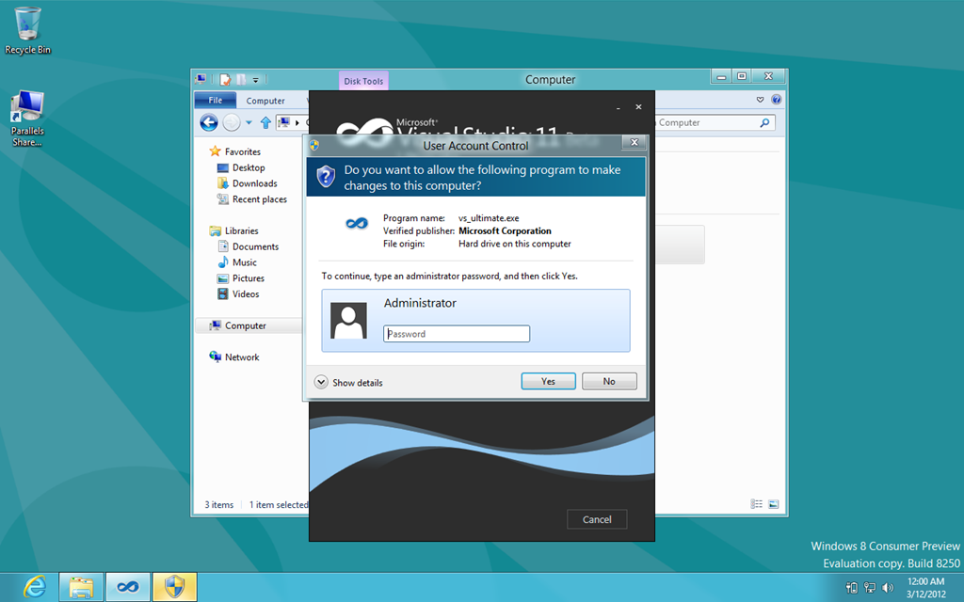Click the Visual Studio infinity icon beside Program name
This screenshot has width=964, height=602.
[357, 224]
